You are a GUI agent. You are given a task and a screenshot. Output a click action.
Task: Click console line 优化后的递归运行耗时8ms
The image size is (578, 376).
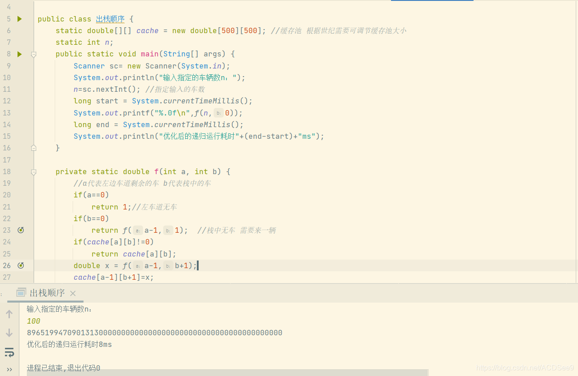click(70, 344)
